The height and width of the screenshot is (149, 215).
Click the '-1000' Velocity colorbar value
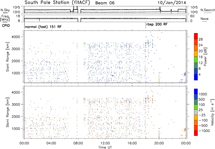(x=204, y=131)
